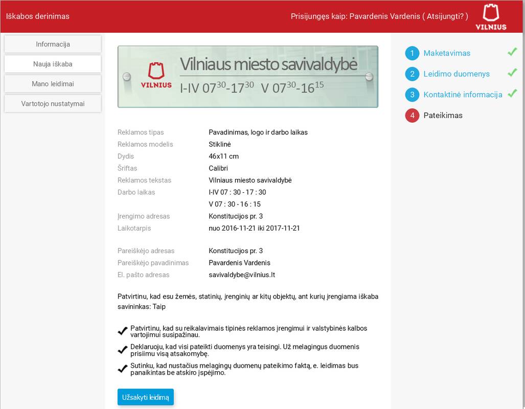This screenshot has width=525, height=409.
Task: Click the red step 4 circle icon
Action: tap(412, 116)
